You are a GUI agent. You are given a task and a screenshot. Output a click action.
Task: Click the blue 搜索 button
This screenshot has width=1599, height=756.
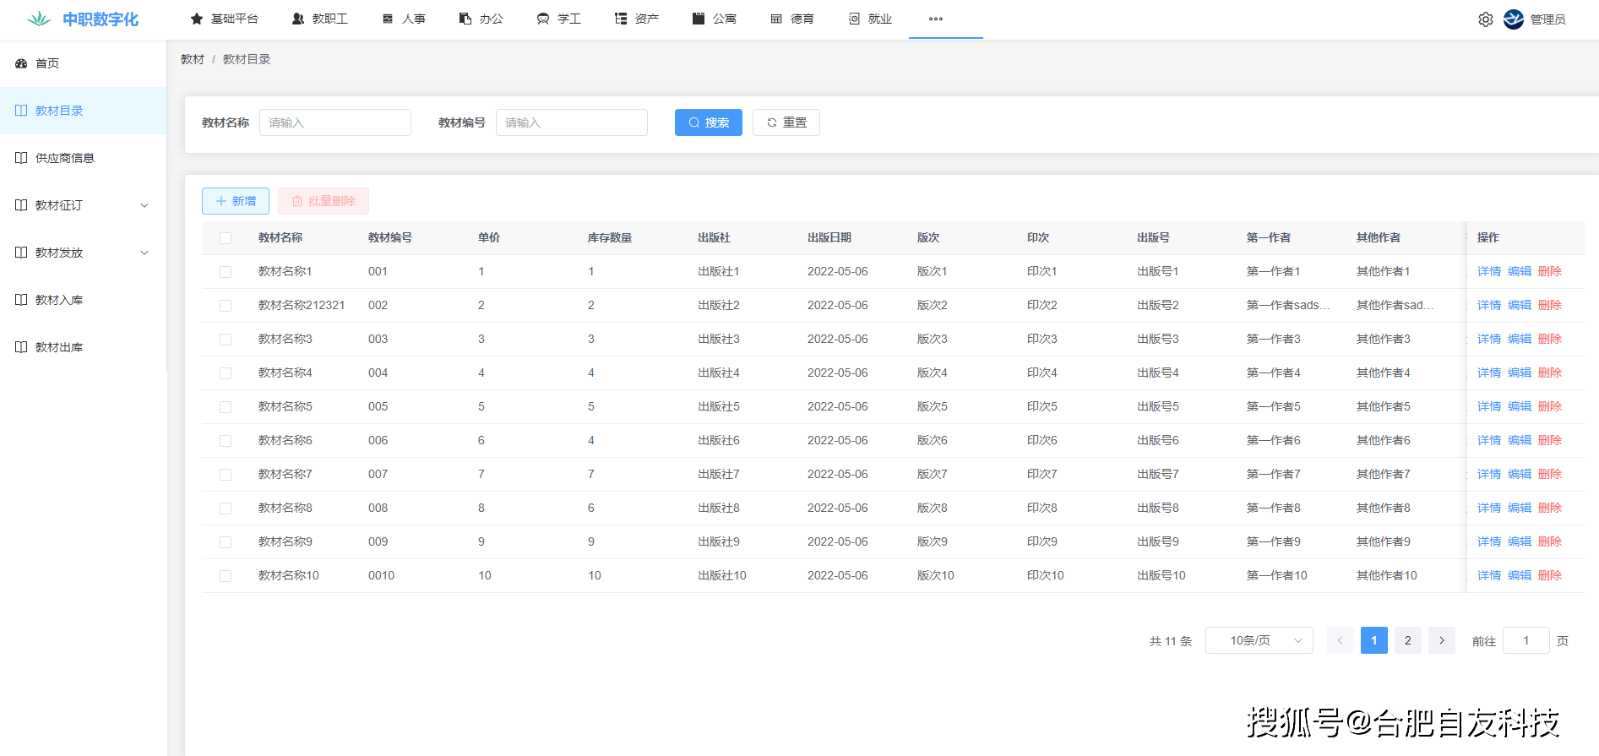pos(709,122)
